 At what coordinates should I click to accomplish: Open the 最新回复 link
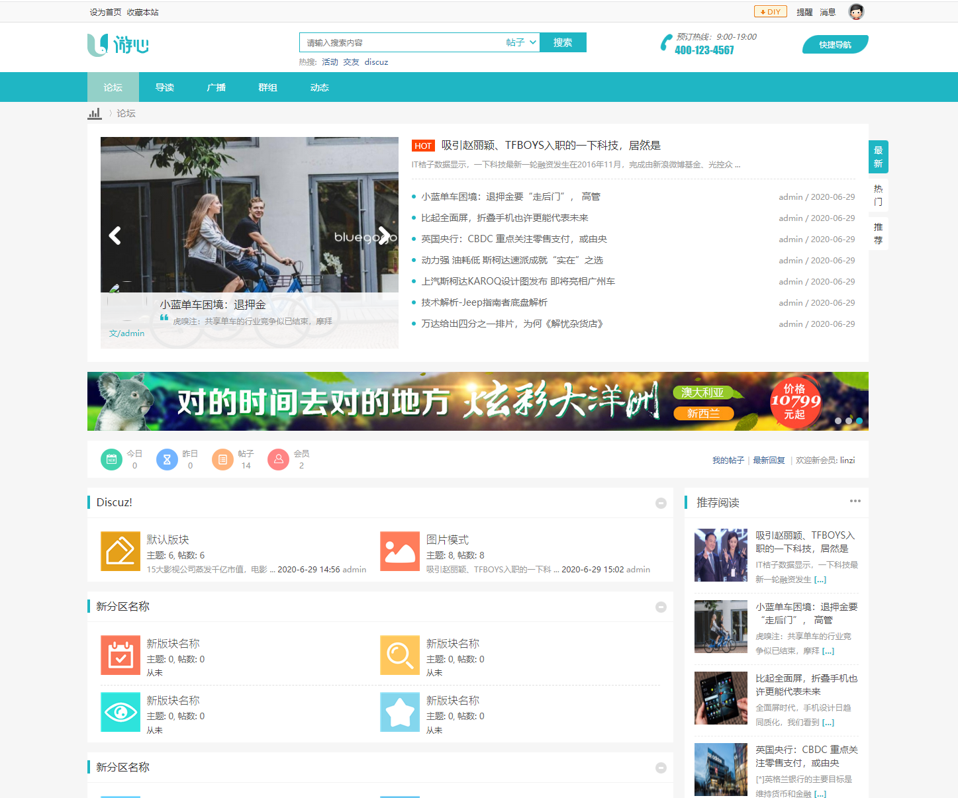pyautogui.click(x=769, y=461)
